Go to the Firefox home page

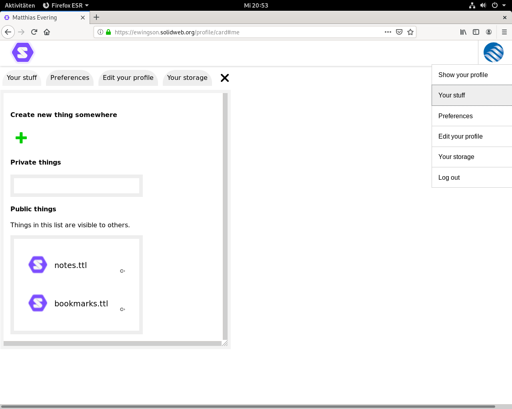tap(47, 32)
